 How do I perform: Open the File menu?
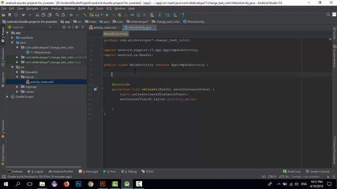click(x=4, y=8)
